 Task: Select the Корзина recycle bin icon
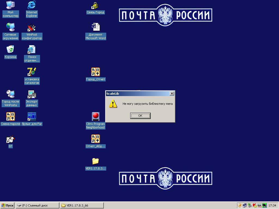(11, 52)
